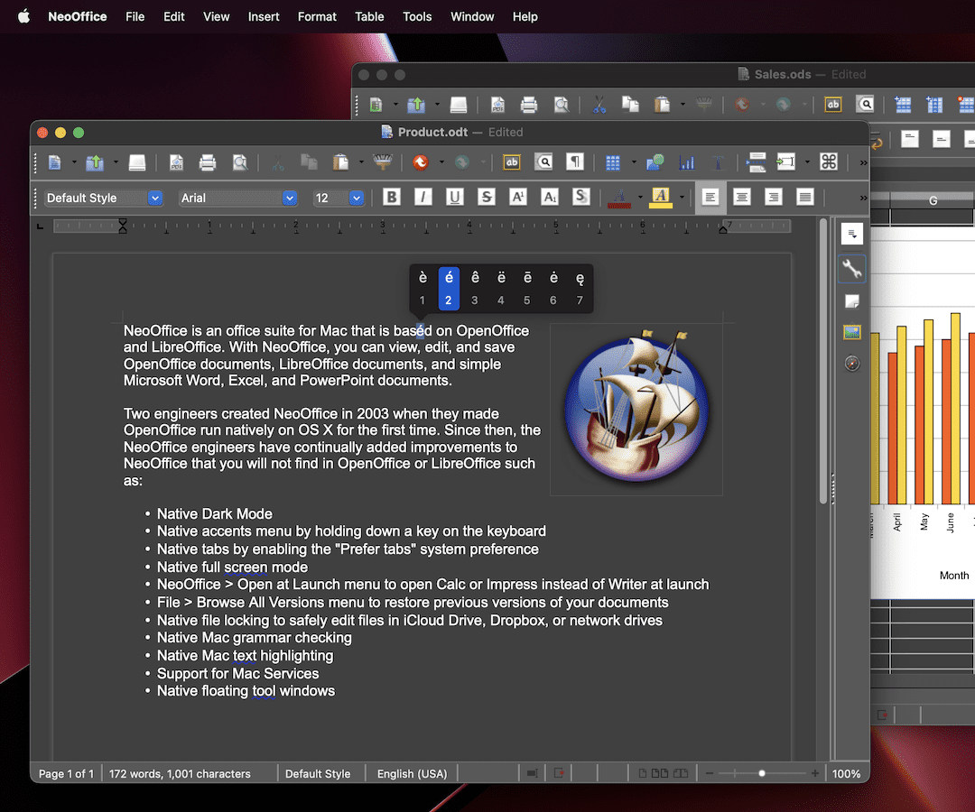Screen dimensions: 975x812
Task: Click the Cut scissors icon in Sales.ods window
Action: (599, 105)
